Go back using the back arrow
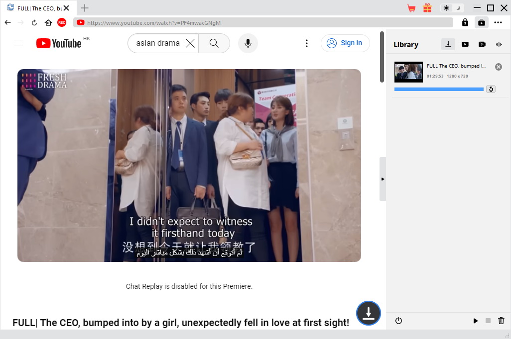 point(8,22)
